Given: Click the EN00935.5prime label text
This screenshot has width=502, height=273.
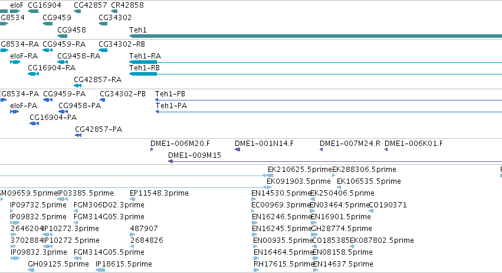Looking at the screenshot, I should tap(283, 240).
